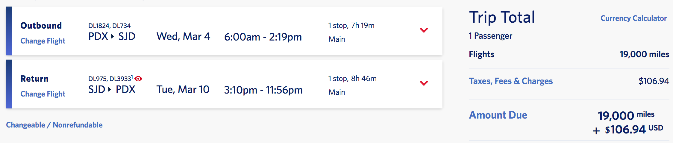This screenshot has width=673, height=143.
Task: Click the outbound date Wed, Mar 4
Action: click(x=183, y=37)
